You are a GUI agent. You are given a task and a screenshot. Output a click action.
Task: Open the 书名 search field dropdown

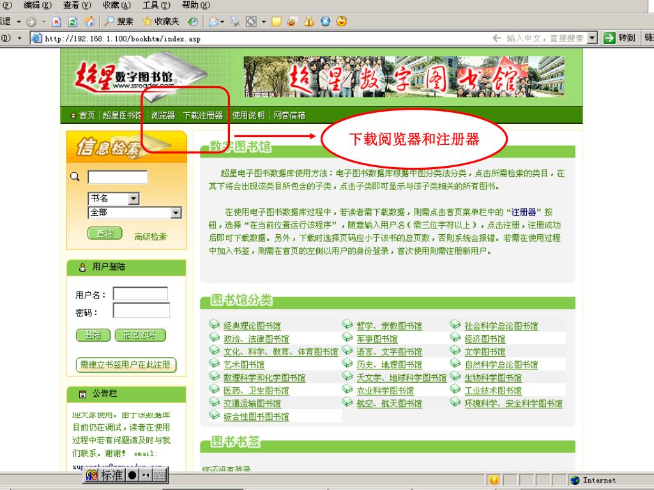pos(133,199)
